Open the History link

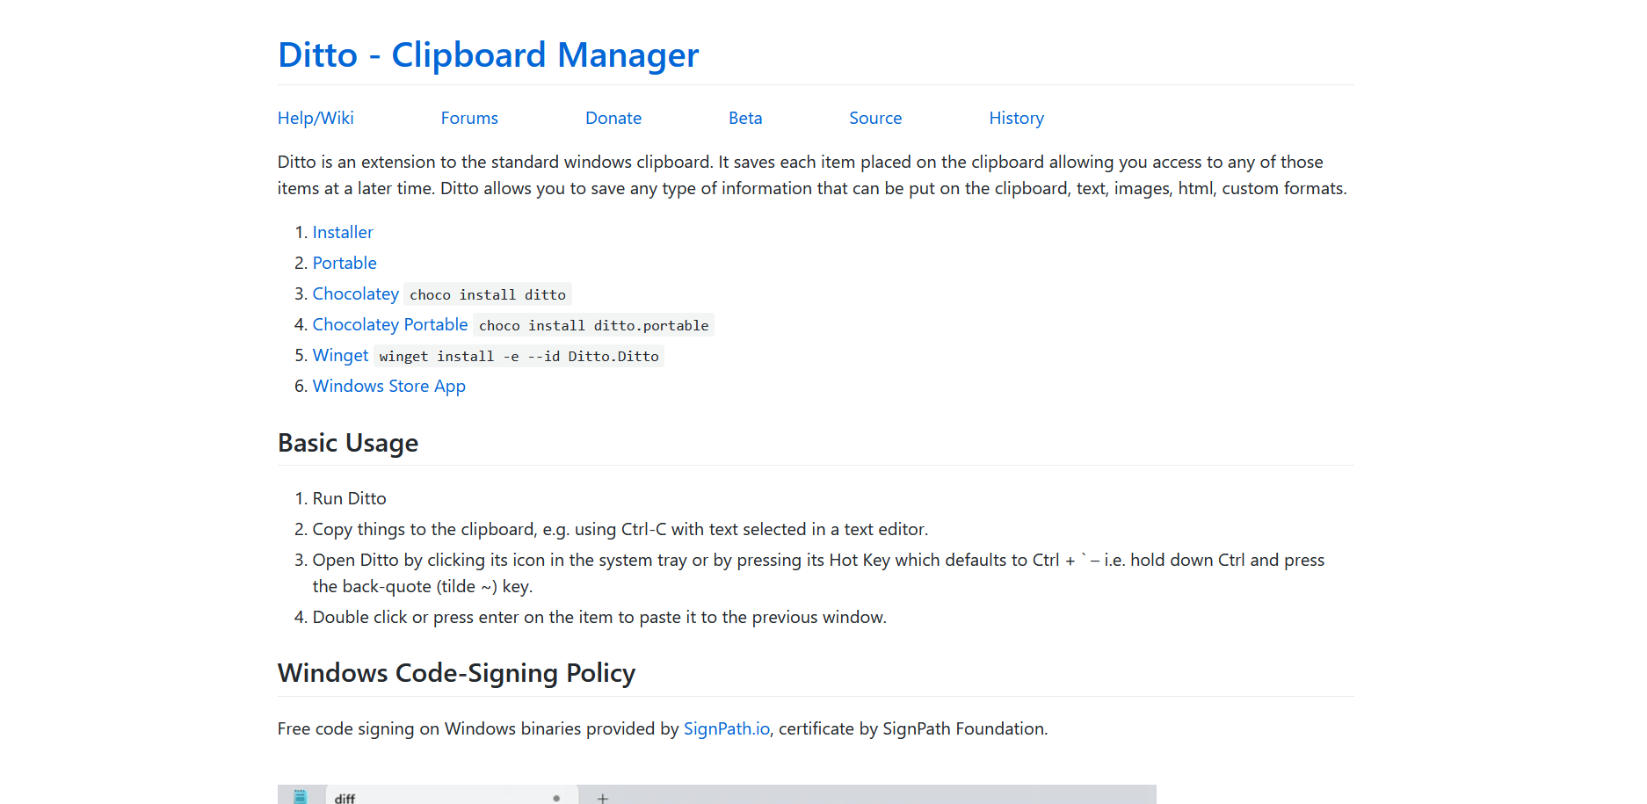coord(1016,118)
